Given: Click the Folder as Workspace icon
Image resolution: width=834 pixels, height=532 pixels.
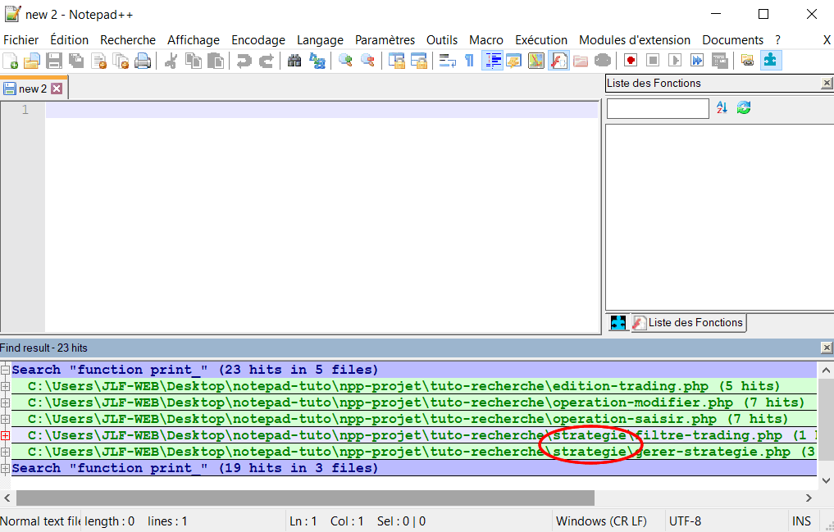Looking at the screenshot, I should [581, 61].
